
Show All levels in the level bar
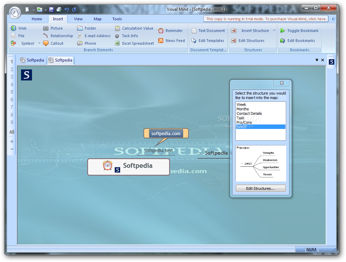coord(12,132)
